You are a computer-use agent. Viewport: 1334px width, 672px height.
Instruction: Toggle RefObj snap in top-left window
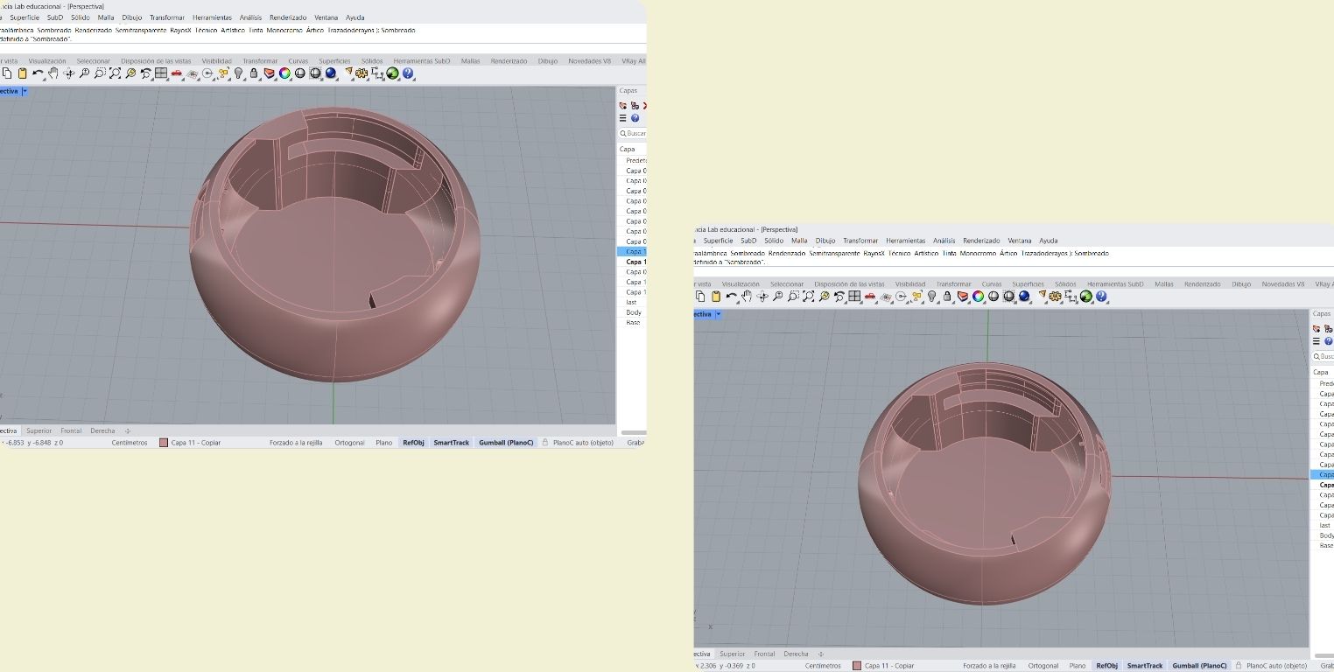pos(413,443)
